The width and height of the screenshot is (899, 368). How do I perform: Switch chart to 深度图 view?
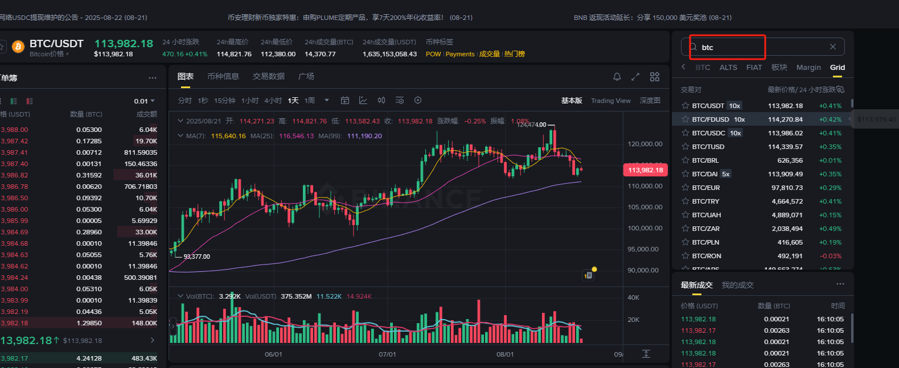[x=650, y=101]
